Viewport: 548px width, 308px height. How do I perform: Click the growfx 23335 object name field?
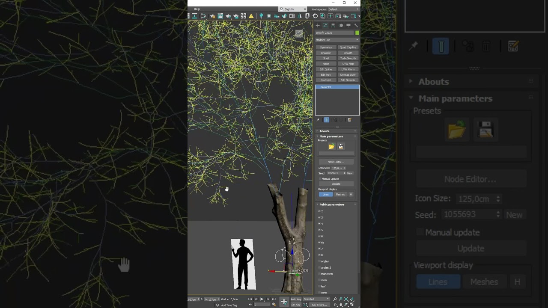334,33
